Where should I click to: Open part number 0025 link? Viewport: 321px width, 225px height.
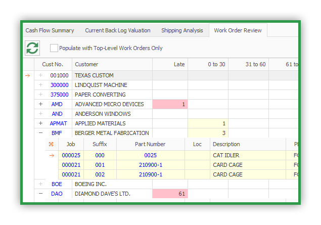coord(151,155)
